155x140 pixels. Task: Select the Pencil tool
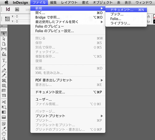click(4, 76)
